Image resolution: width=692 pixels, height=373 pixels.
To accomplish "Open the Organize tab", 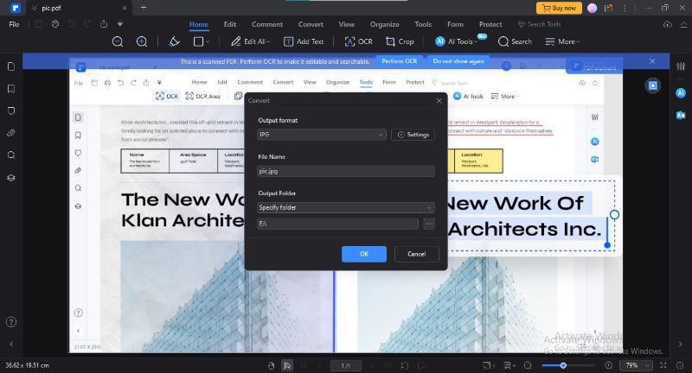I will click(384, 24).
